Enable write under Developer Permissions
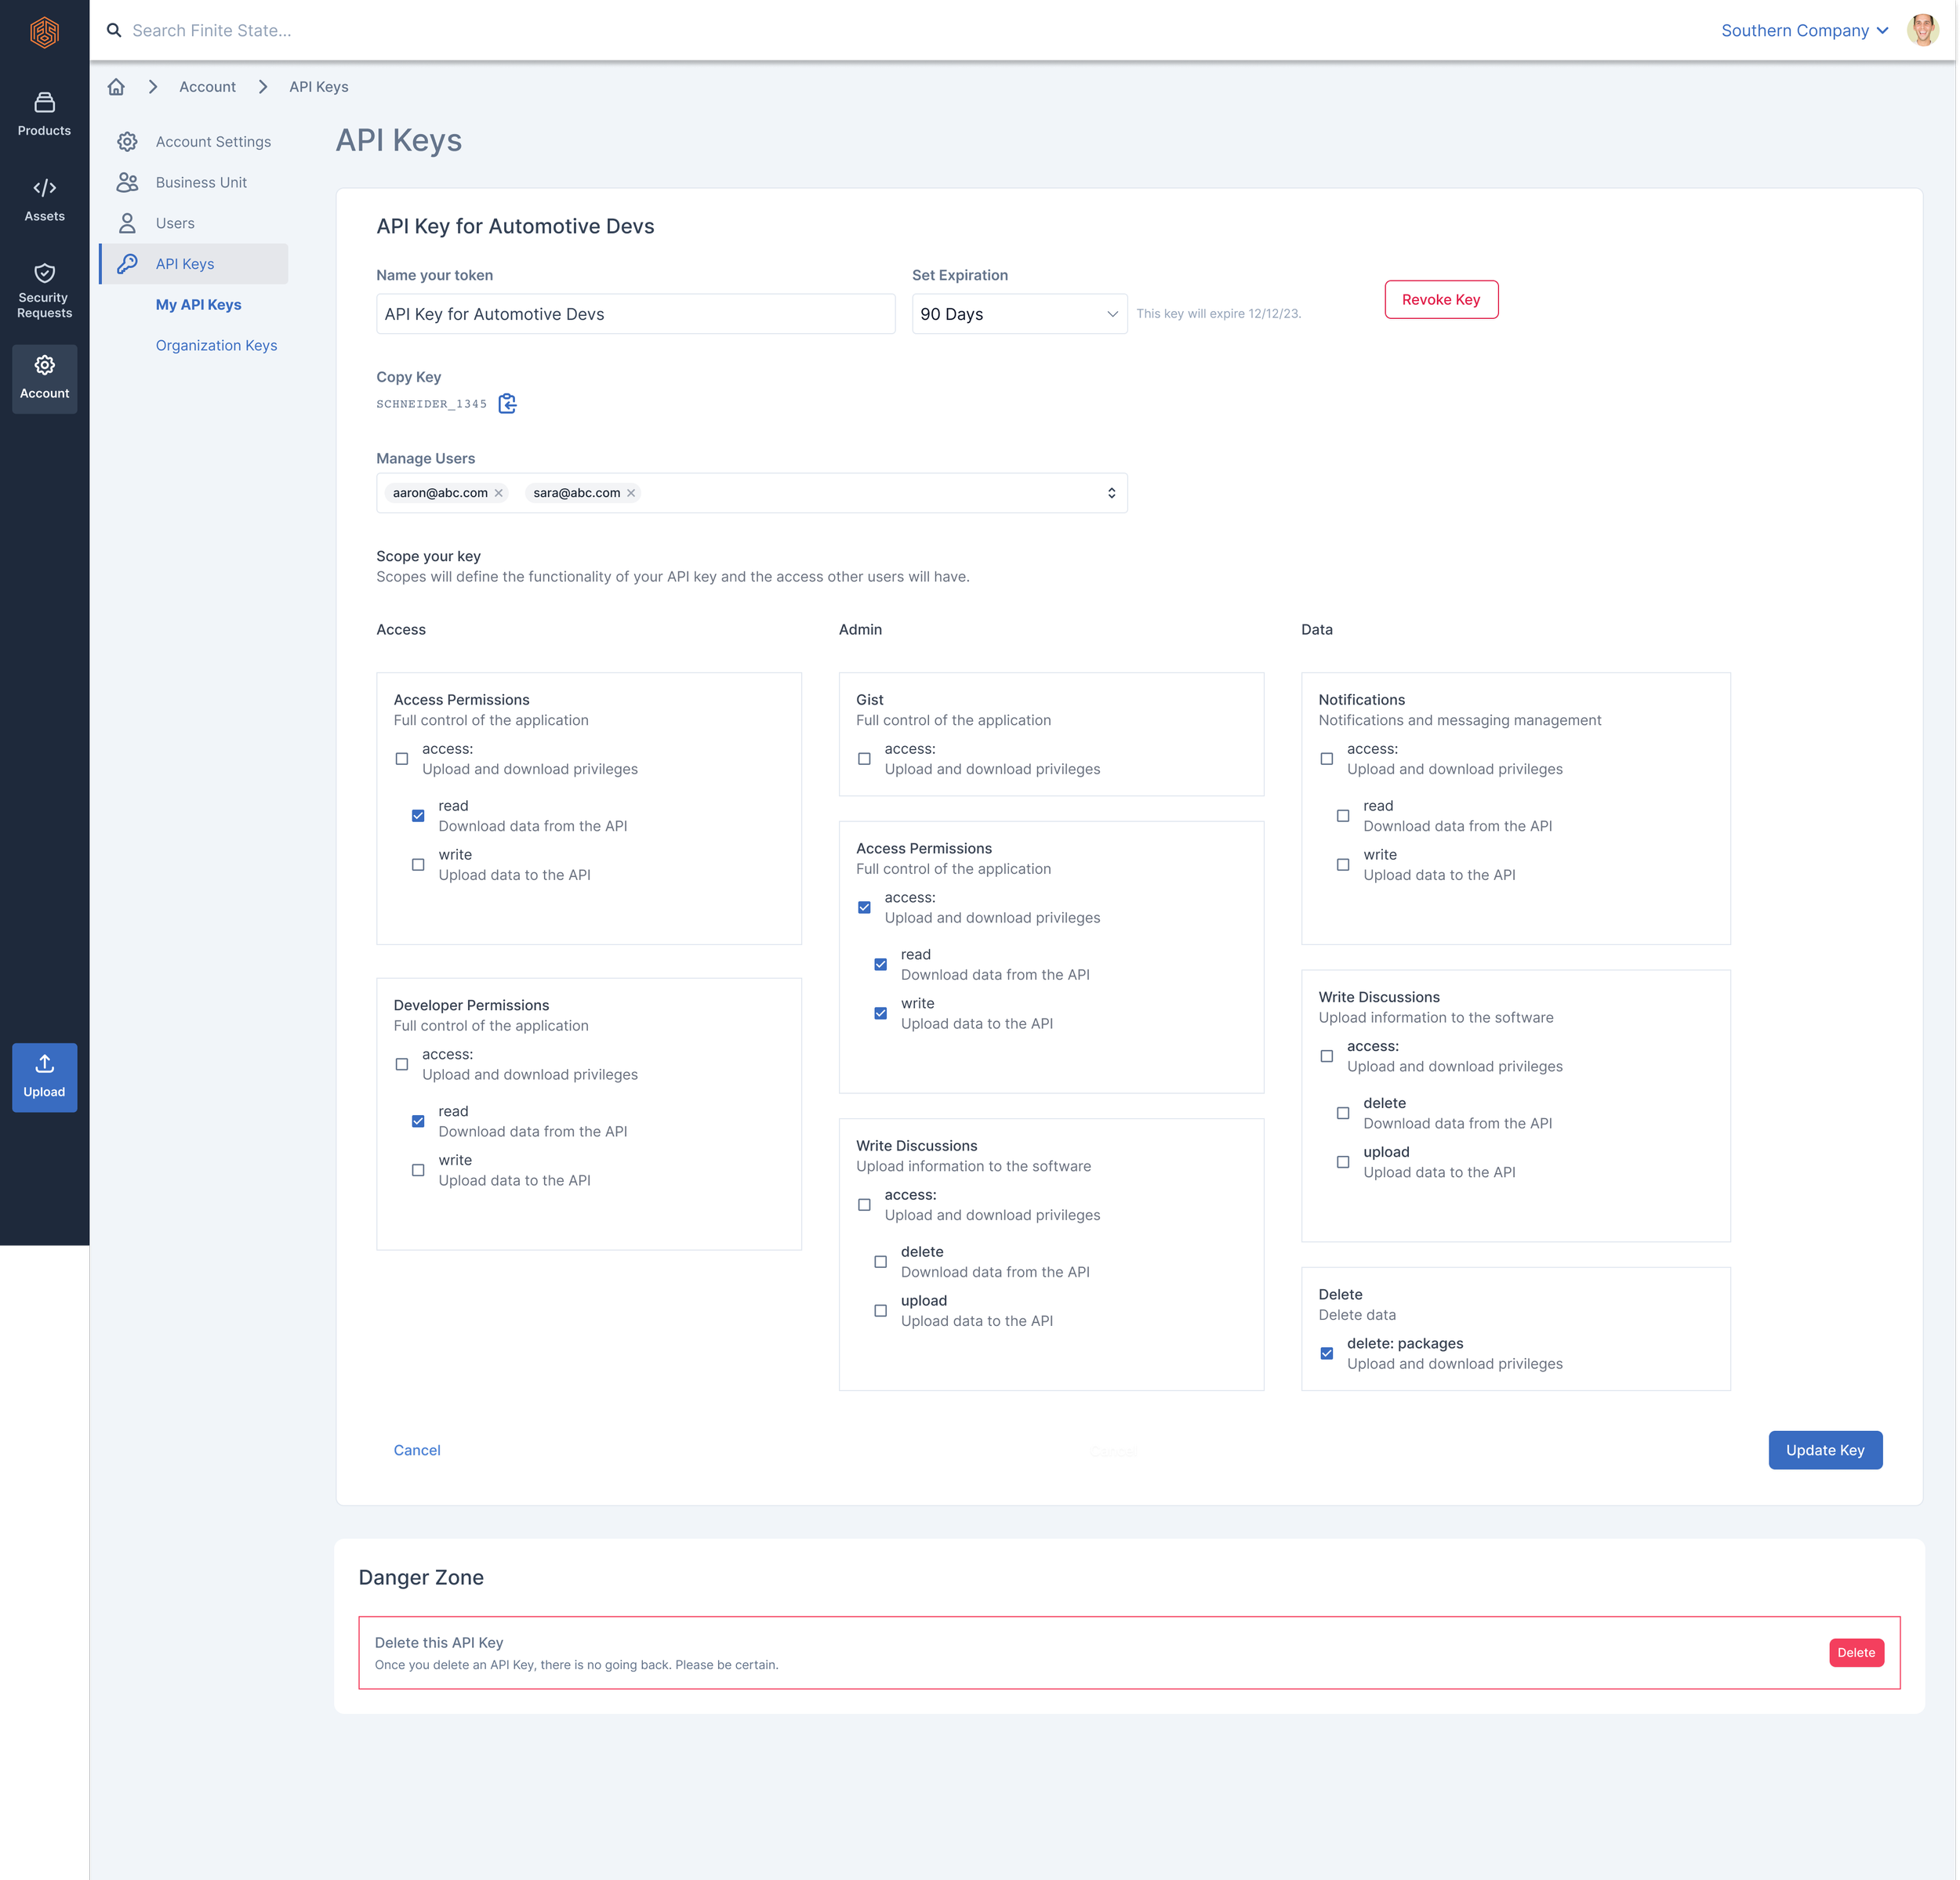 pyautogui.click(x=418, y=1169)
